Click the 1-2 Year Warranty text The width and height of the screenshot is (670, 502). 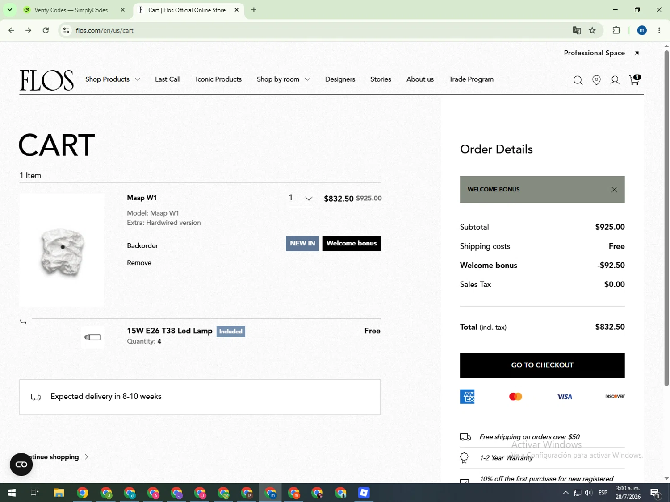[506, 458]
